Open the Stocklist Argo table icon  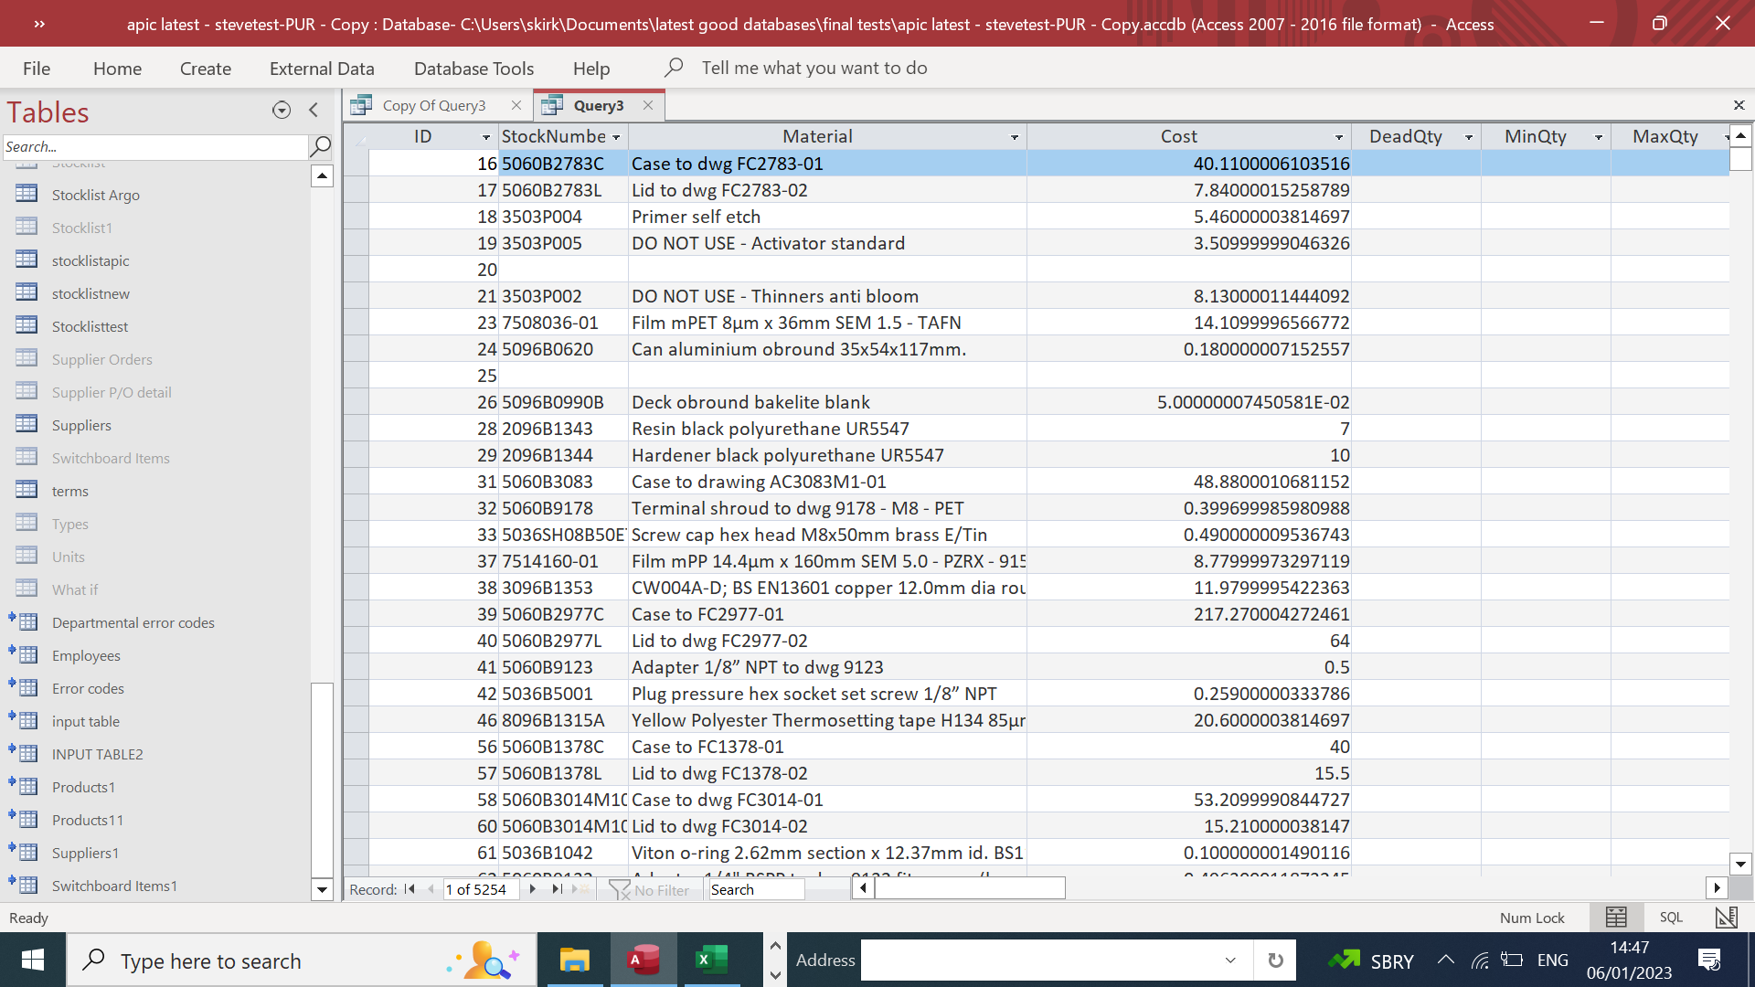(27, 194)
